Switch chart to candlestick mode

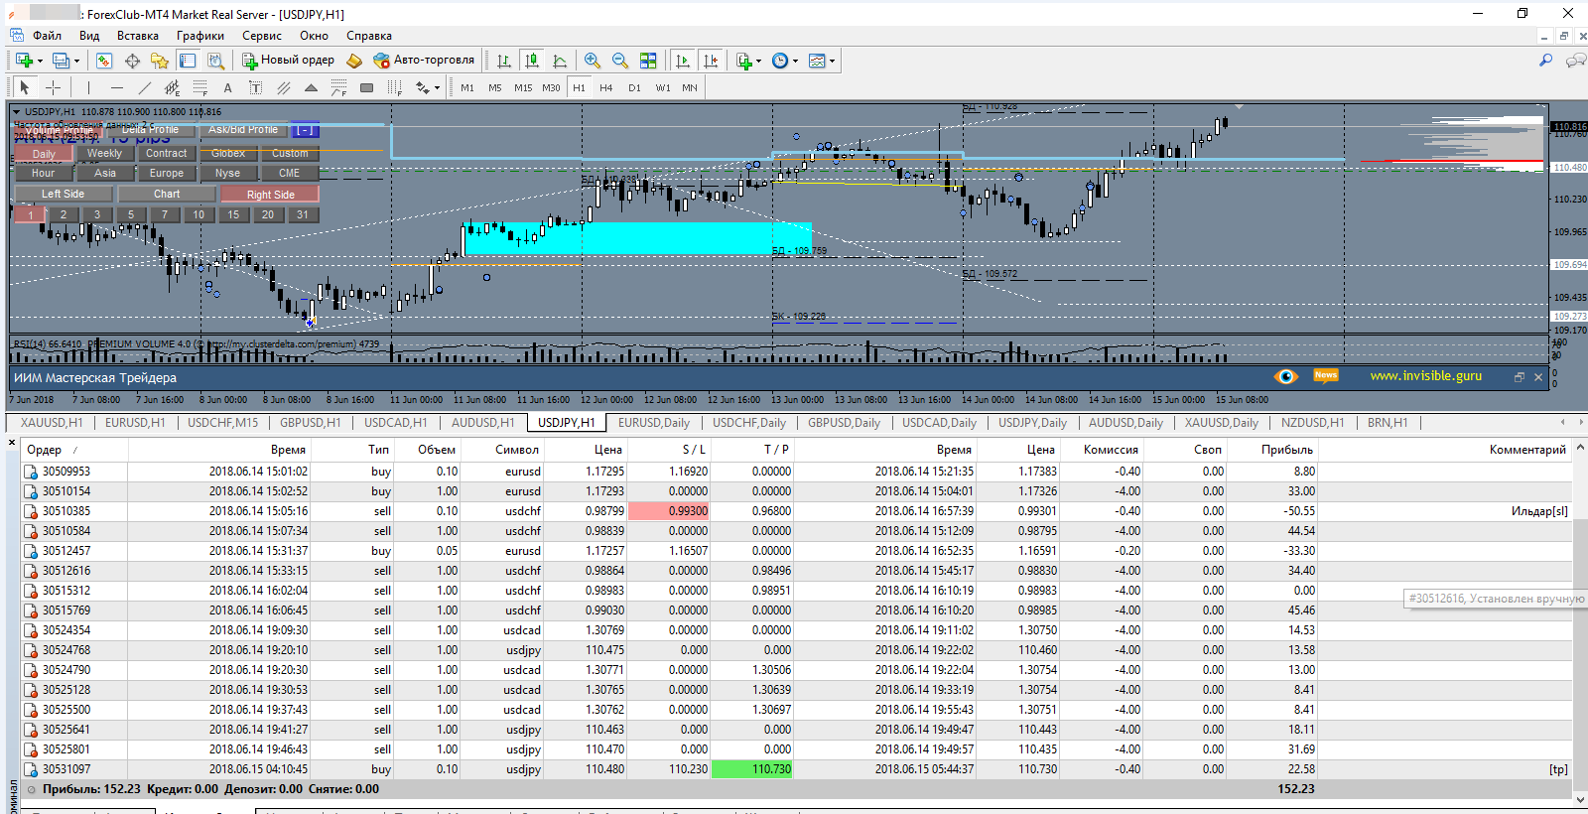(532, 61)
